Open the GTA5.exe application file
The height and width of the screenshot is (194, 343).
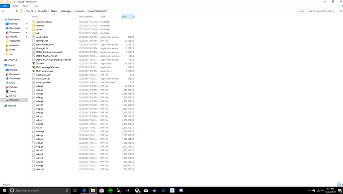pos(40,64)
